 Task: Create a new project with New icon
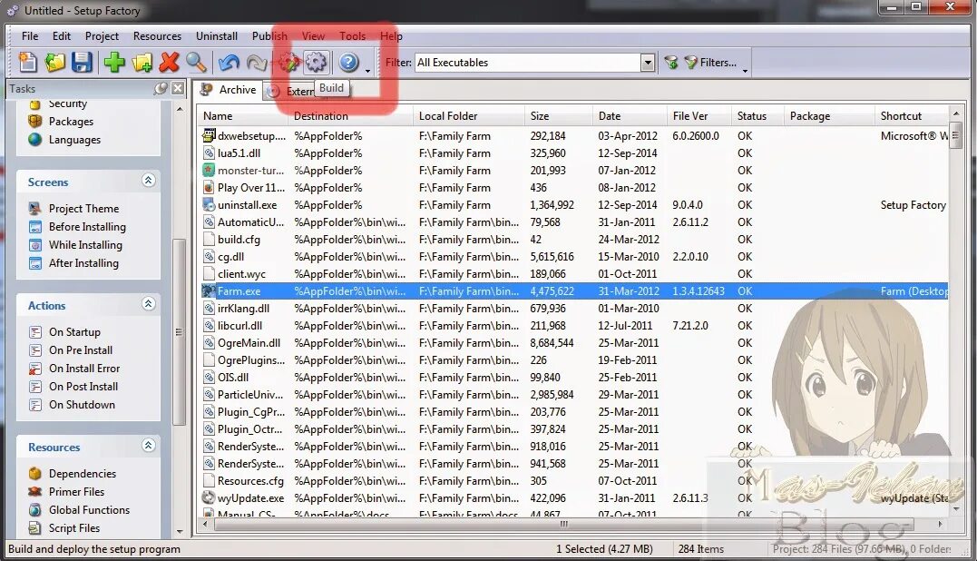[x=28, y=63]
